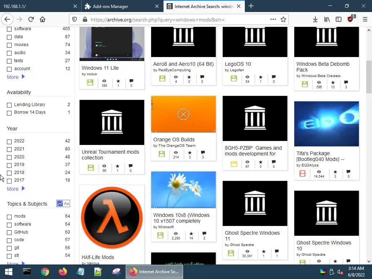Toggle the sidebar view icon
372x279 pixels.
339,20
